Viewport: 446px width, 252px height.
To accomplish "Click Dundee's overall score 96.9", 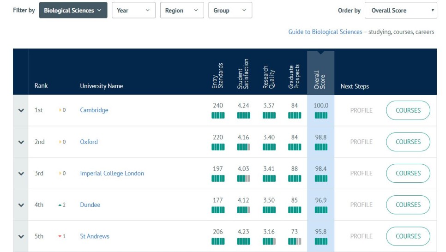I will (x=321, y=200).
